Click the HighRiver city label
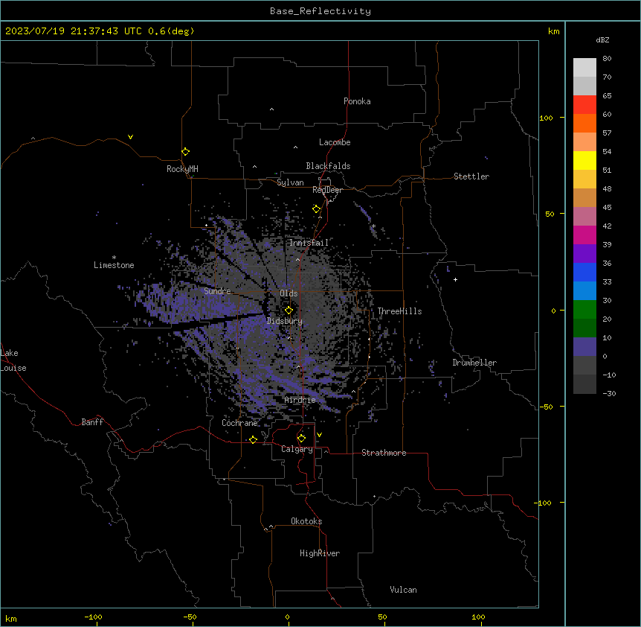The height and width of the screenshot is (627, 641). coord(320,553)
